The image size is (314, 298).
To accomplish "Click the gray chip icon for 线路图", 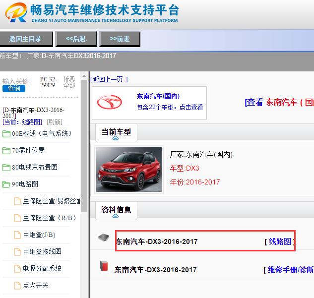I will (104, 238).
